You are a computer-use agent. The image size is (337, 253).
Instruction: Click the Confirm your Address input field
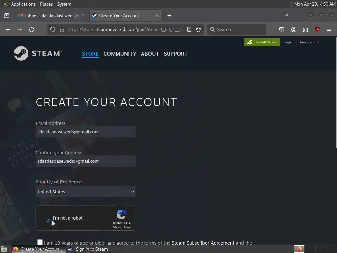click(86, 161)
